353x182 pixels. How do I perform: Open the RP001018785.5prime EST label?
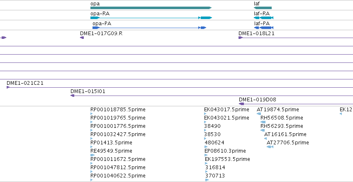pyautogui.click(x=118, y=110)
